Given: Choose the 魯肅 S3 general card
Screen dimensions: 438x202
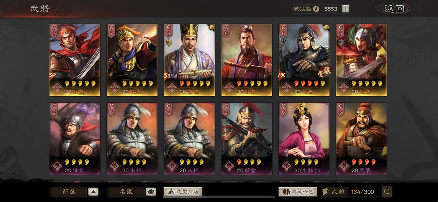Looking at the screenshot, I should [x=189, y=60].
